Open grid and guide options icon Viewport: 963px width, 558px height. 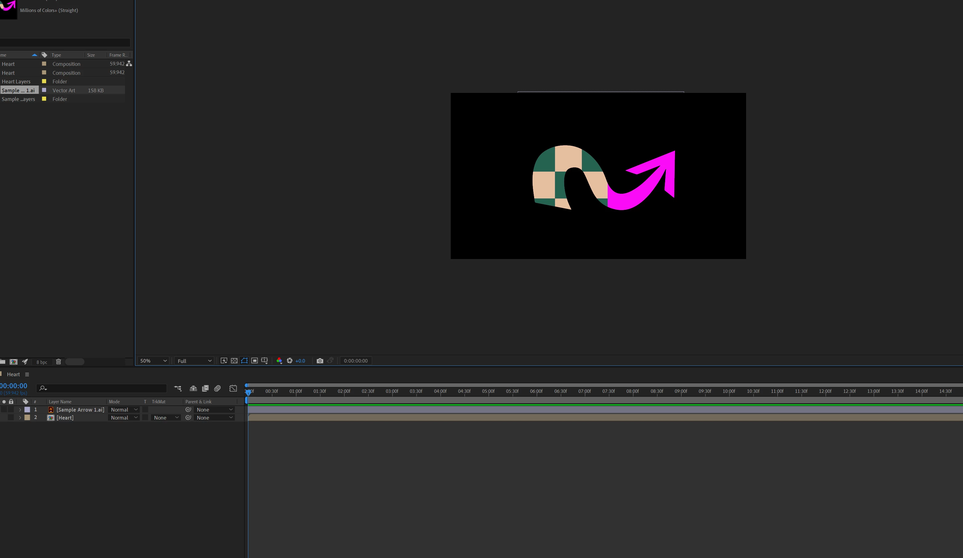coord(265,361)
